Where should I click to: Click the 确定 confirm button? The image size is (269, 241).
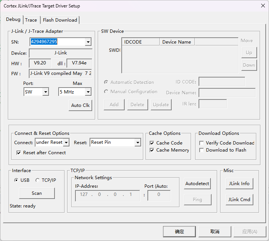179,232
